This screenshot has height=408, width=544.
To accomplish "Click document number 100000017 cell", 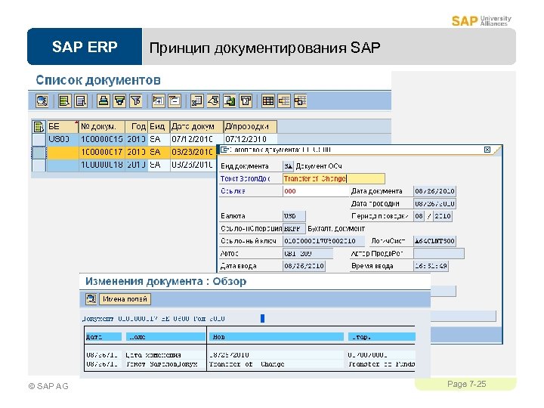I will (102, 153).
